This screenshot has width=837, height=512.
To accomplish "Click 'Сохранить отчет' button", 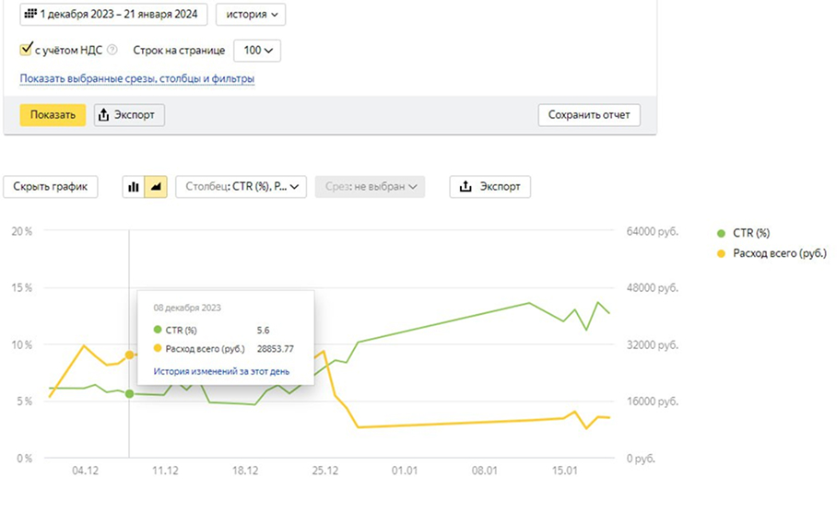I will pyautogui.click(x=588, y=115).
